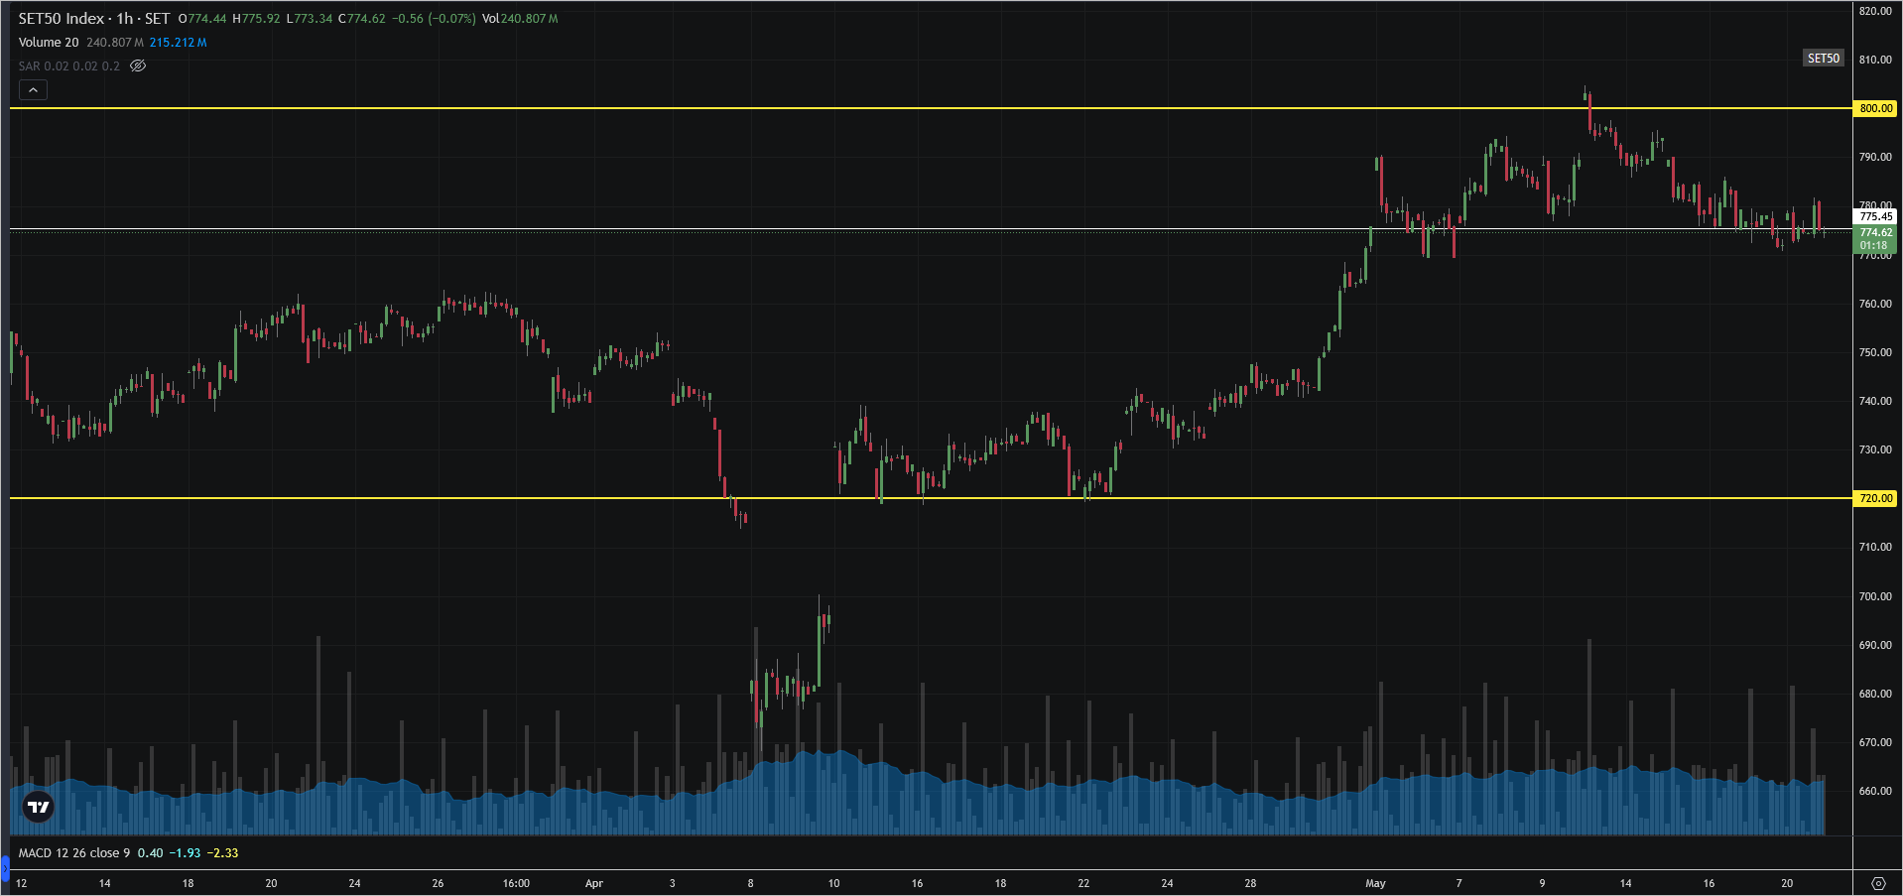Click the SET50 symbol label near price axis
The height and width of the screenshot is (896, 1903).
click(1823, 59)
